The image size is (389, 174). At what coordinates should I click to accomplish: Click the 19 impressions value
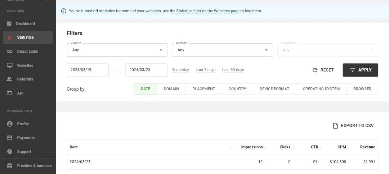point(260,162)
